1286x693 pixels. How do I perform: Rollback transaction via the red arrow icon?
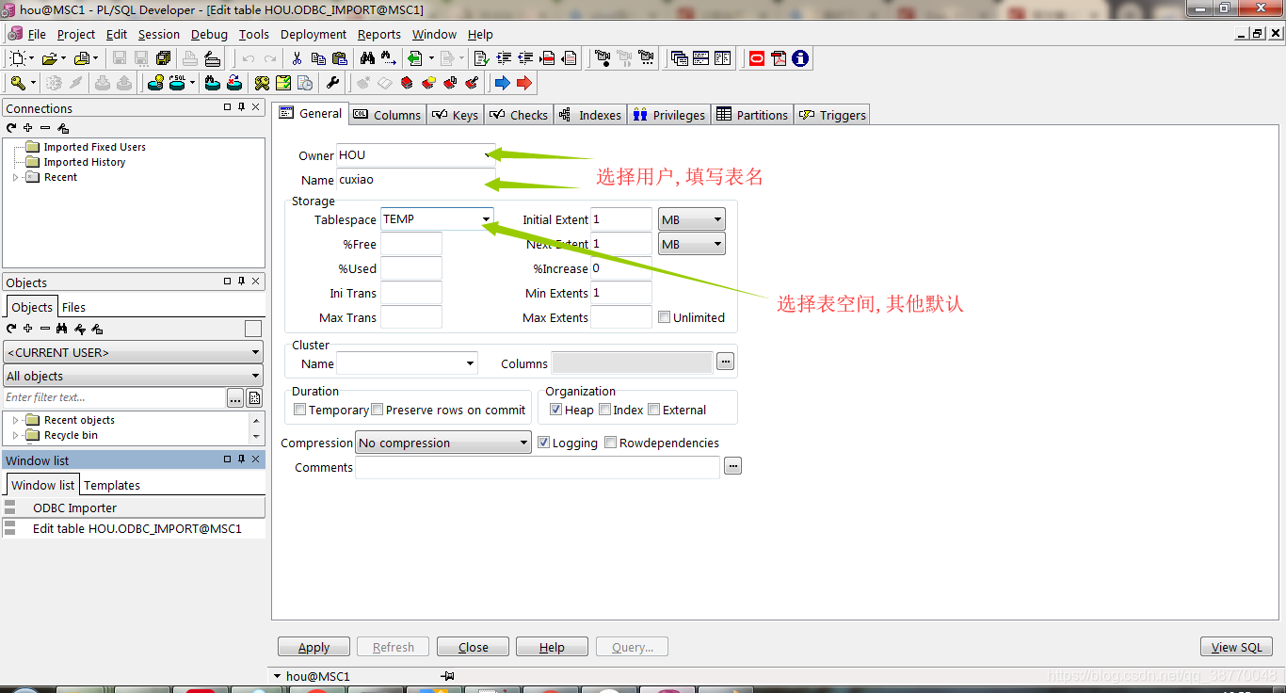click(525, 82)
